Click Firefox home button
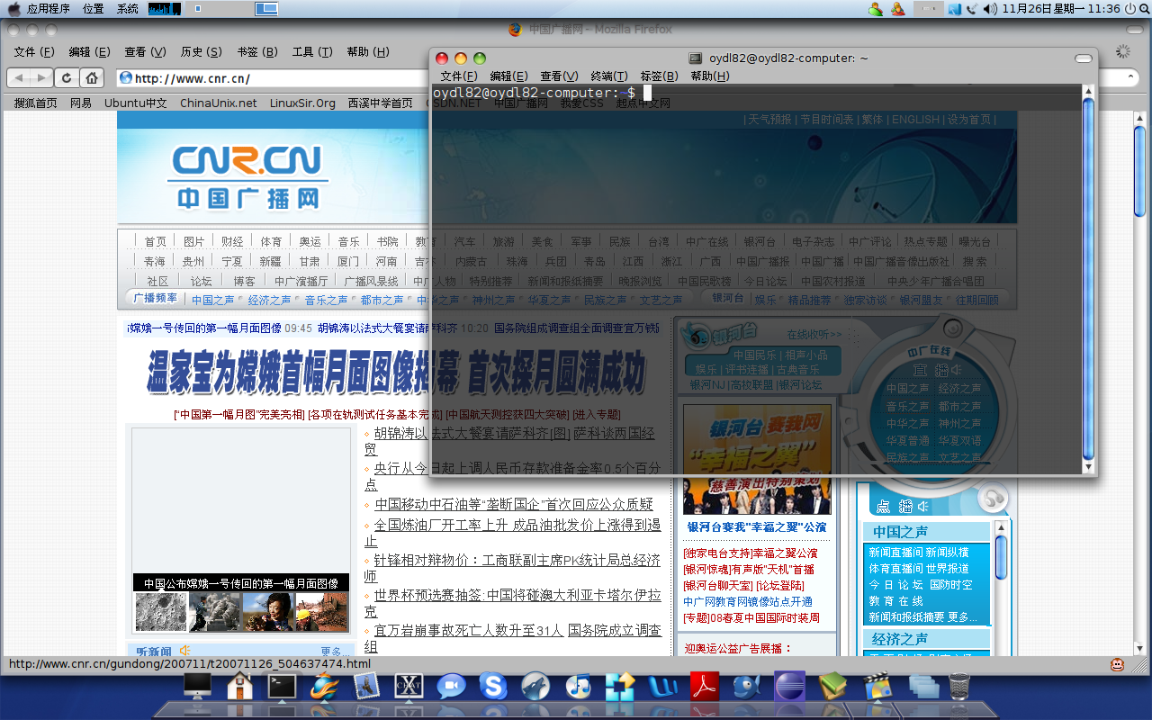 pyautogui.click(x=91, y=77)
